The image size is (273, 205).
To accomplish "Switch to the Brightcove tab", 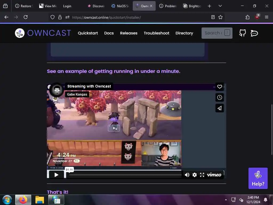I will click(192, 6).
